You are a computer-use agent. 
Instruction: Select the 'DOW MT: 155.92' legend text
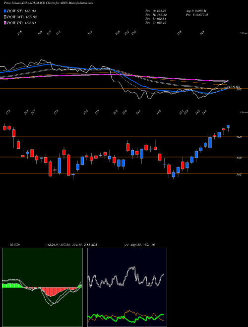[22, 17]
